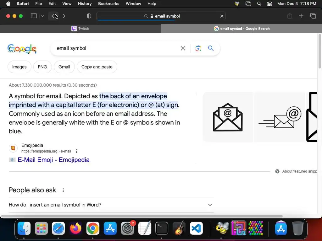Viewport: 322px width, 241px height.
Task: Click the Google holiday logo
Action: click(22, 49)
